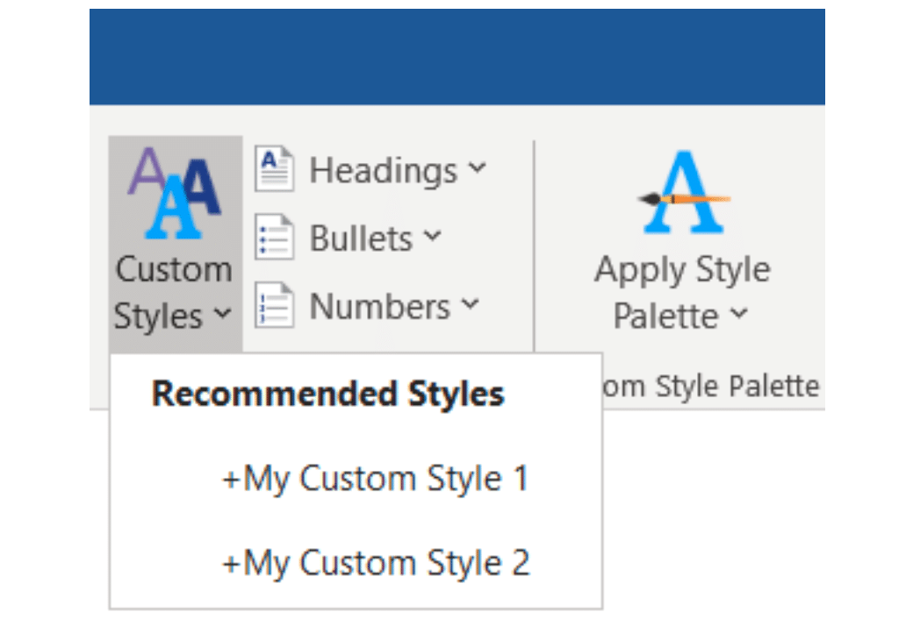Click the Apply Style Palette text label

point(682,293)
